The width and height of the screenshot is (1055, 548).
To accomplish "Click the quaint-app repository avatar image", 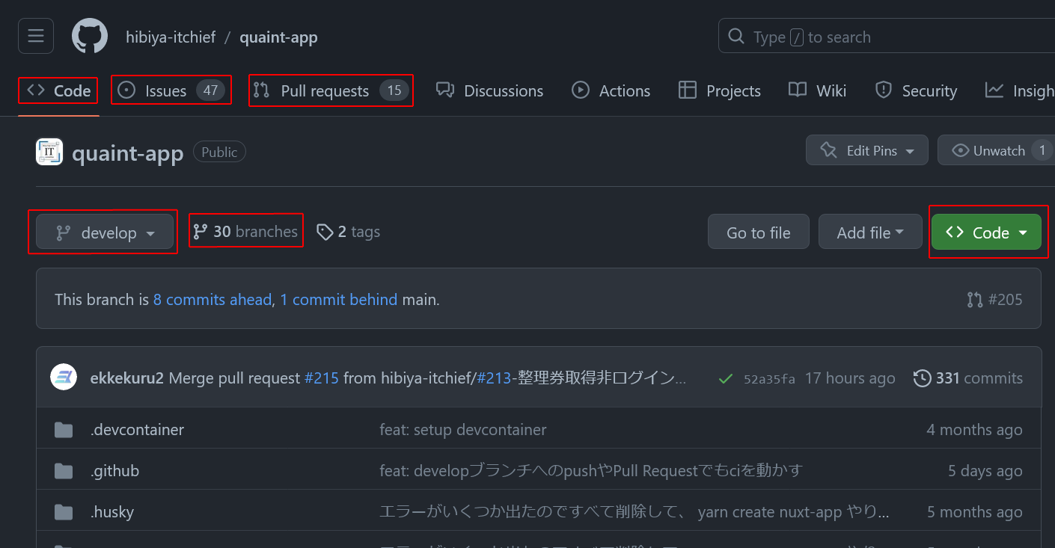I will 49,152.
